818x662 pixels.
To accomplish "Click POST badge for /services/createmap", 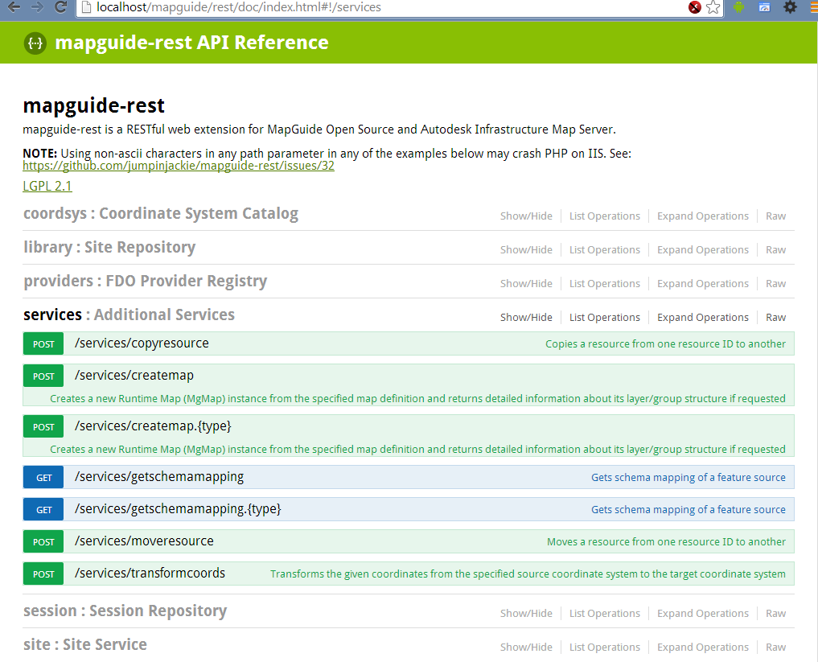I will (x=43, y=376).
